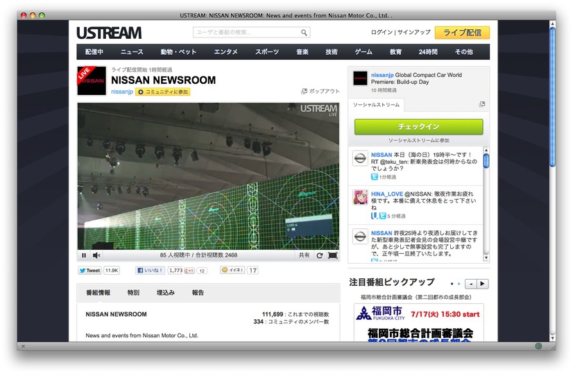Select the その他 navigation item
Image resolution: width=573 pixels, height=374 pixels.
pyautogui.click(x=463, y=52)
